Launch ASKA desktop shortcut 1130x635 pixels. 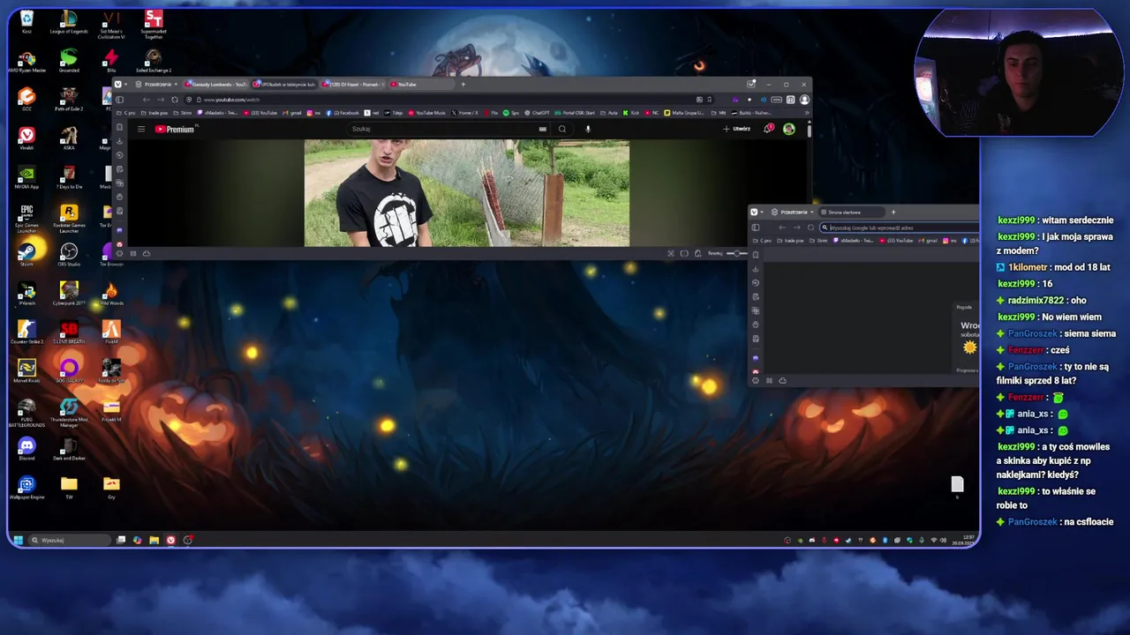(69, 138)
